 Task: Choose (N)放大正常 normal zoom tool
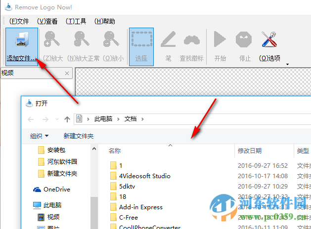(x=83, y=47)
